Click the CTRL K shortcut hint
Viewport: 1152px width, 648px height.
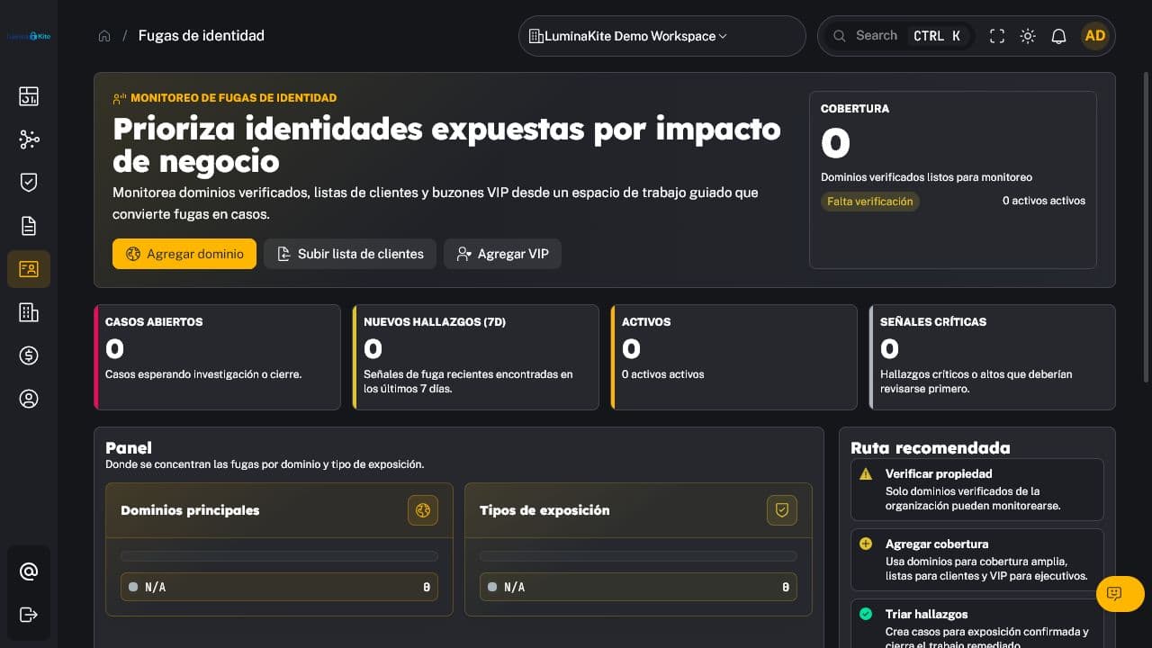click(x=937, y=36)
